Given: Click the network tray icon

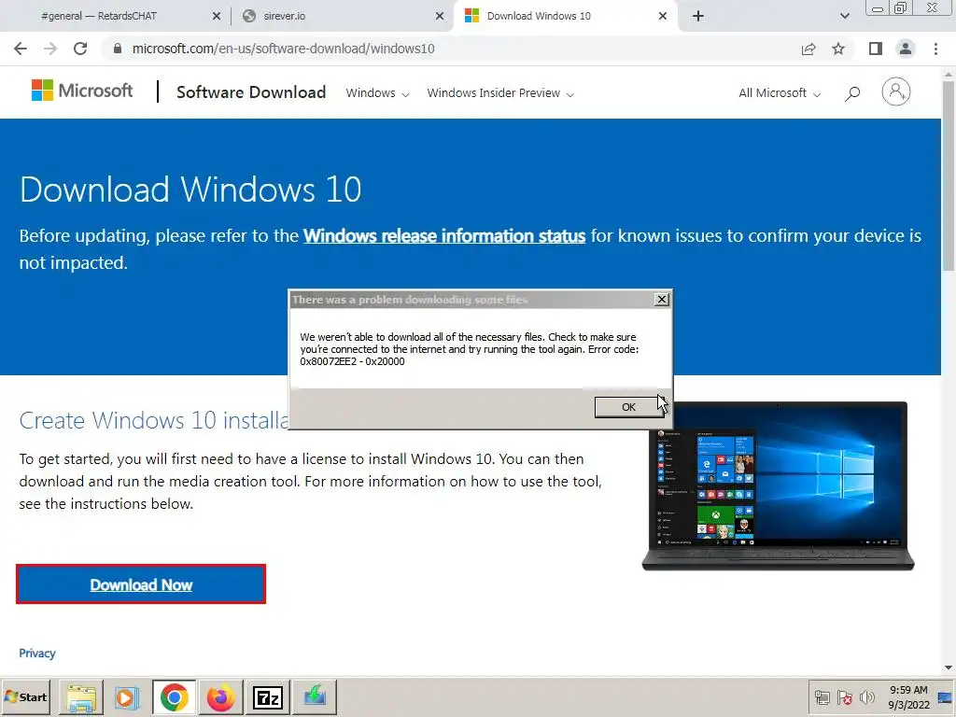Looking at the screenshot, I should 822,697.
